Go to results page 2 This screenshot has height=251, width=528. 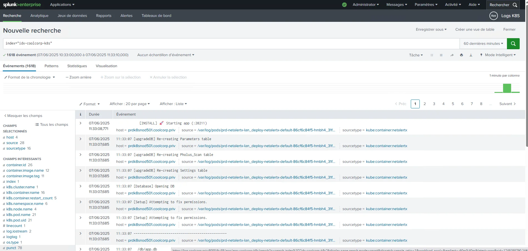[424, 104]
